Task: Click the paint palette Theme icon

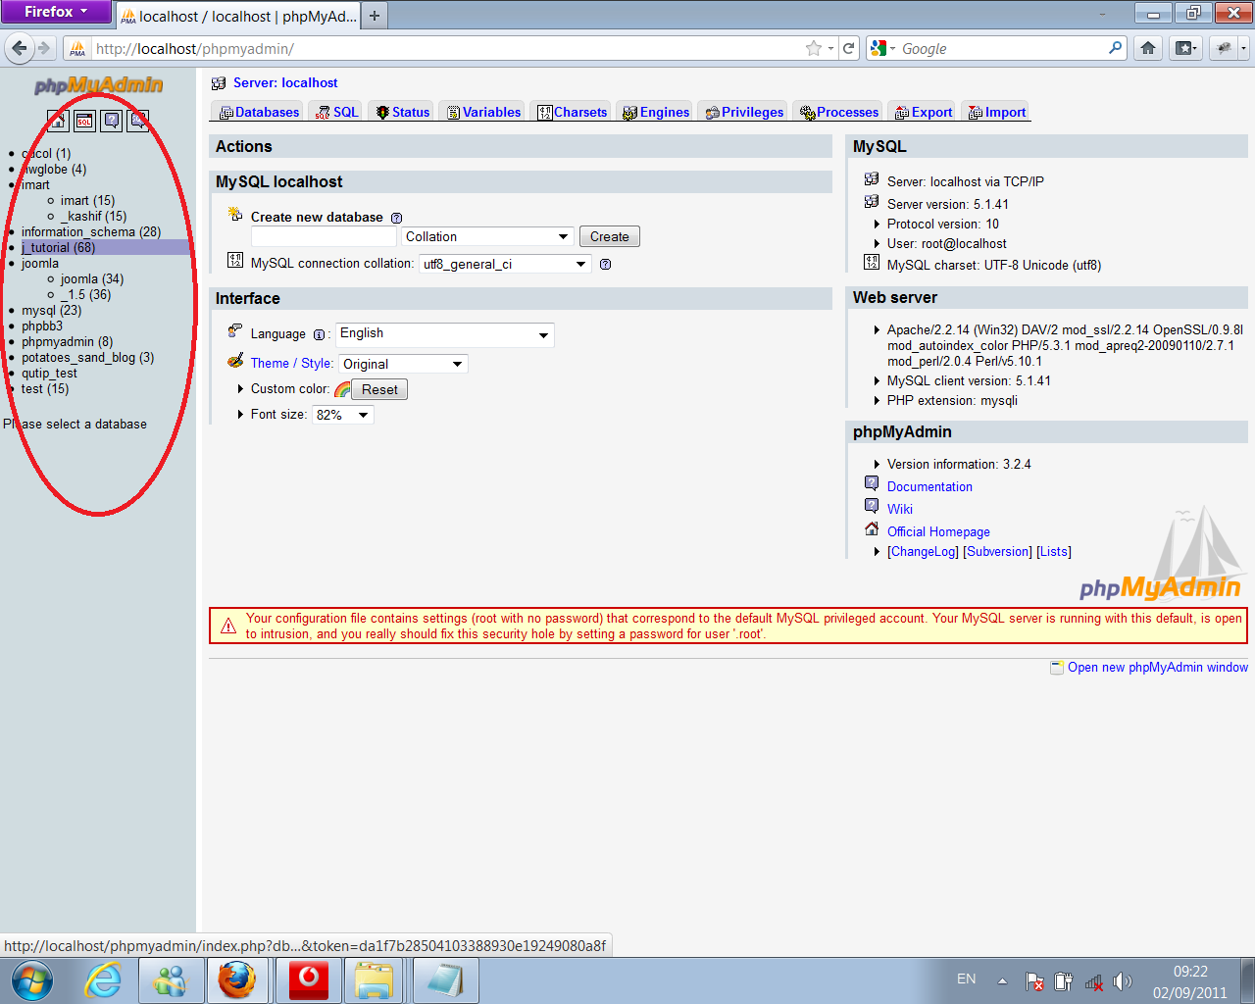Action: click(x=235, y=361)
